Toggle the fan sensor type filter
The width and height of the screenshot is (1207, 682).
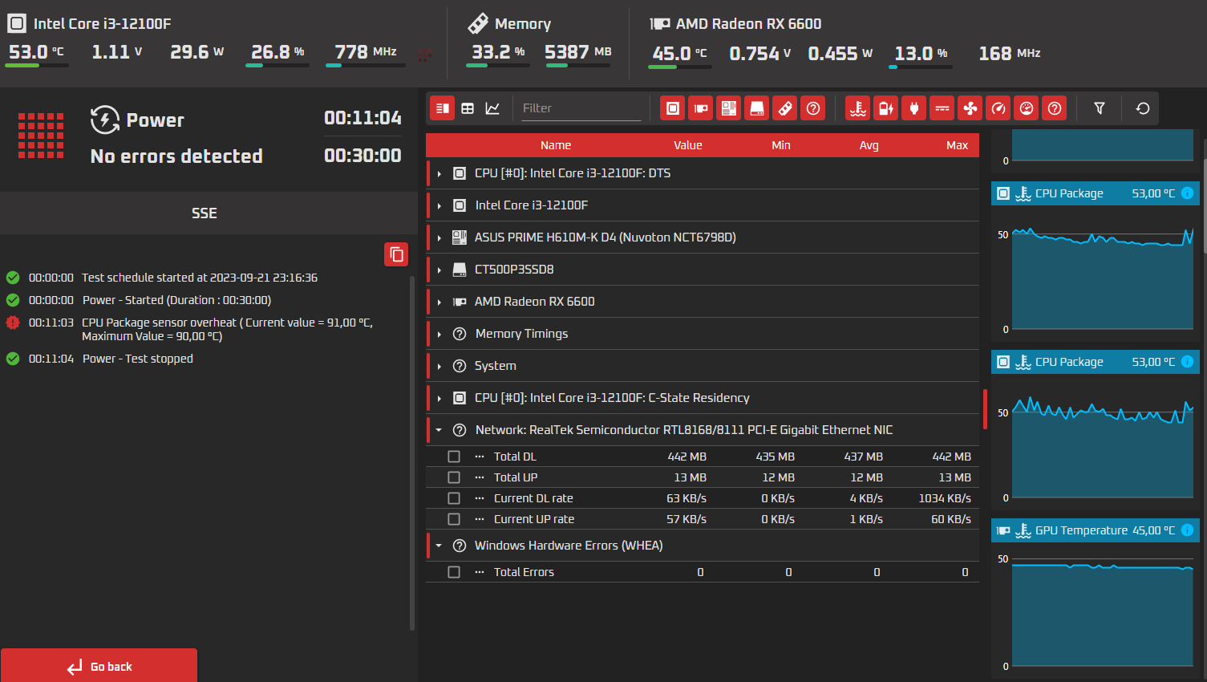point(970,108)
